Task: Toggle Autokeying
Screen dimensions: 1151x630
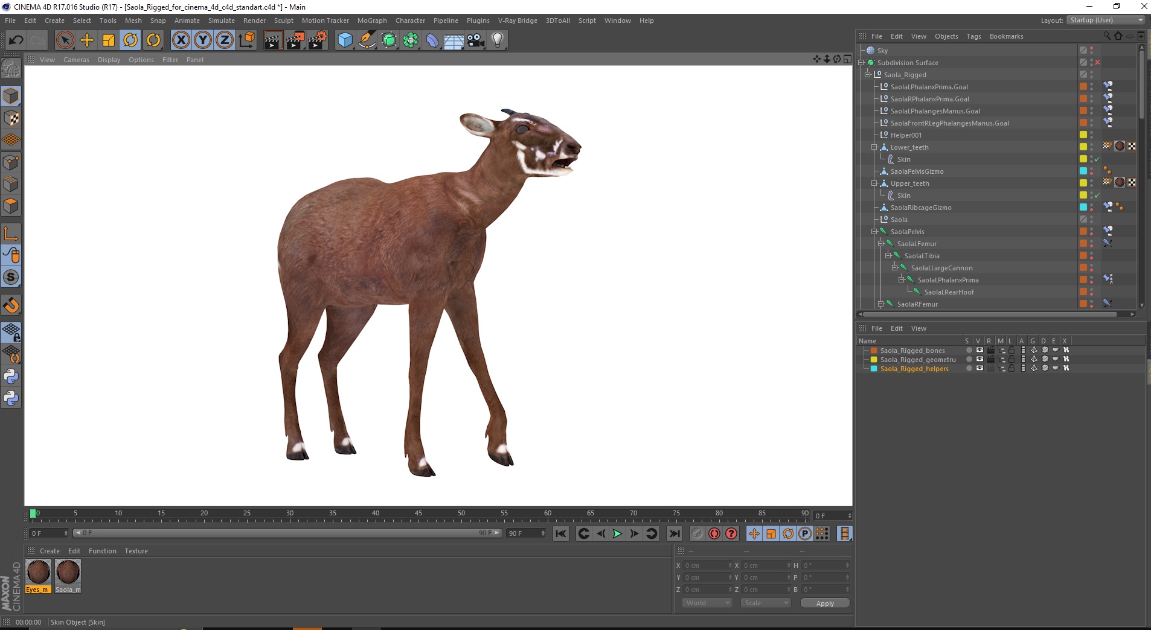Action: point(714,533)
